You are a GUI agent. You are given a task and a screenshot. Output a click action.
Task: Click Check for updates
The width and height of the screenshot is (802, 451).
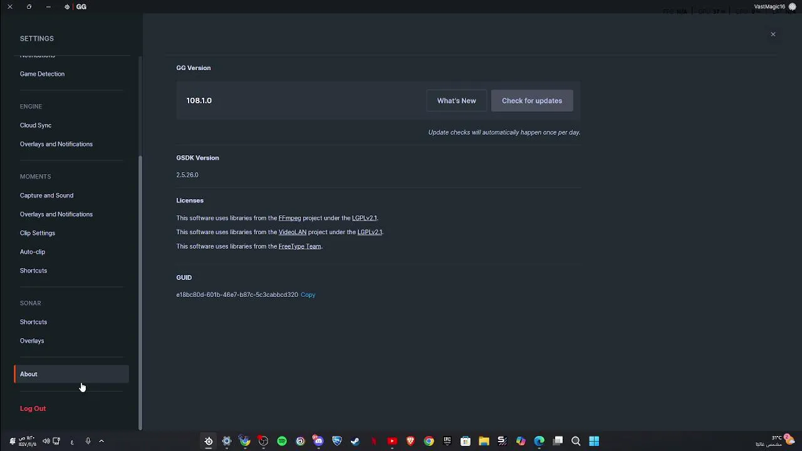(x=532, y=101)
